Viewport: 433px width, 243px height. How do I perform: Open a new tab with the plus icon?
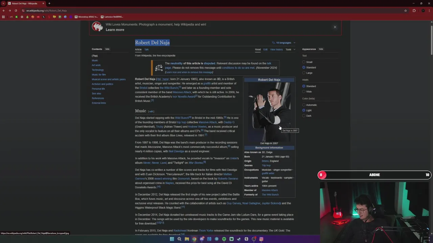pyautogui.click(x=49, y=3)
